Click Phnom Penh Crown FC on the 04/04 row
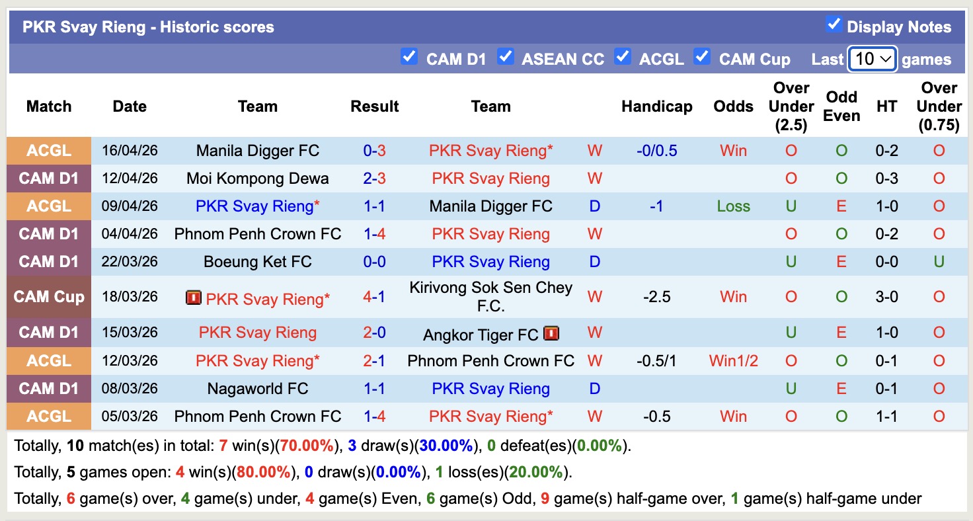The width and height of the screenshot is (973, 521). tap(257, 233)
